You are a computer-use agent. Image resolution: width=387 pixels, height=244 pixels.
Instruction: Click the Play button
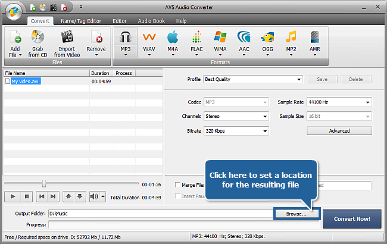click(x=13, y=196)
